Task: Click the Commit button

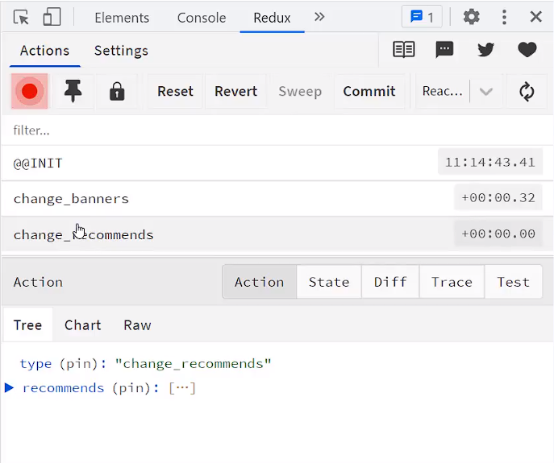Action: point(369,91)
